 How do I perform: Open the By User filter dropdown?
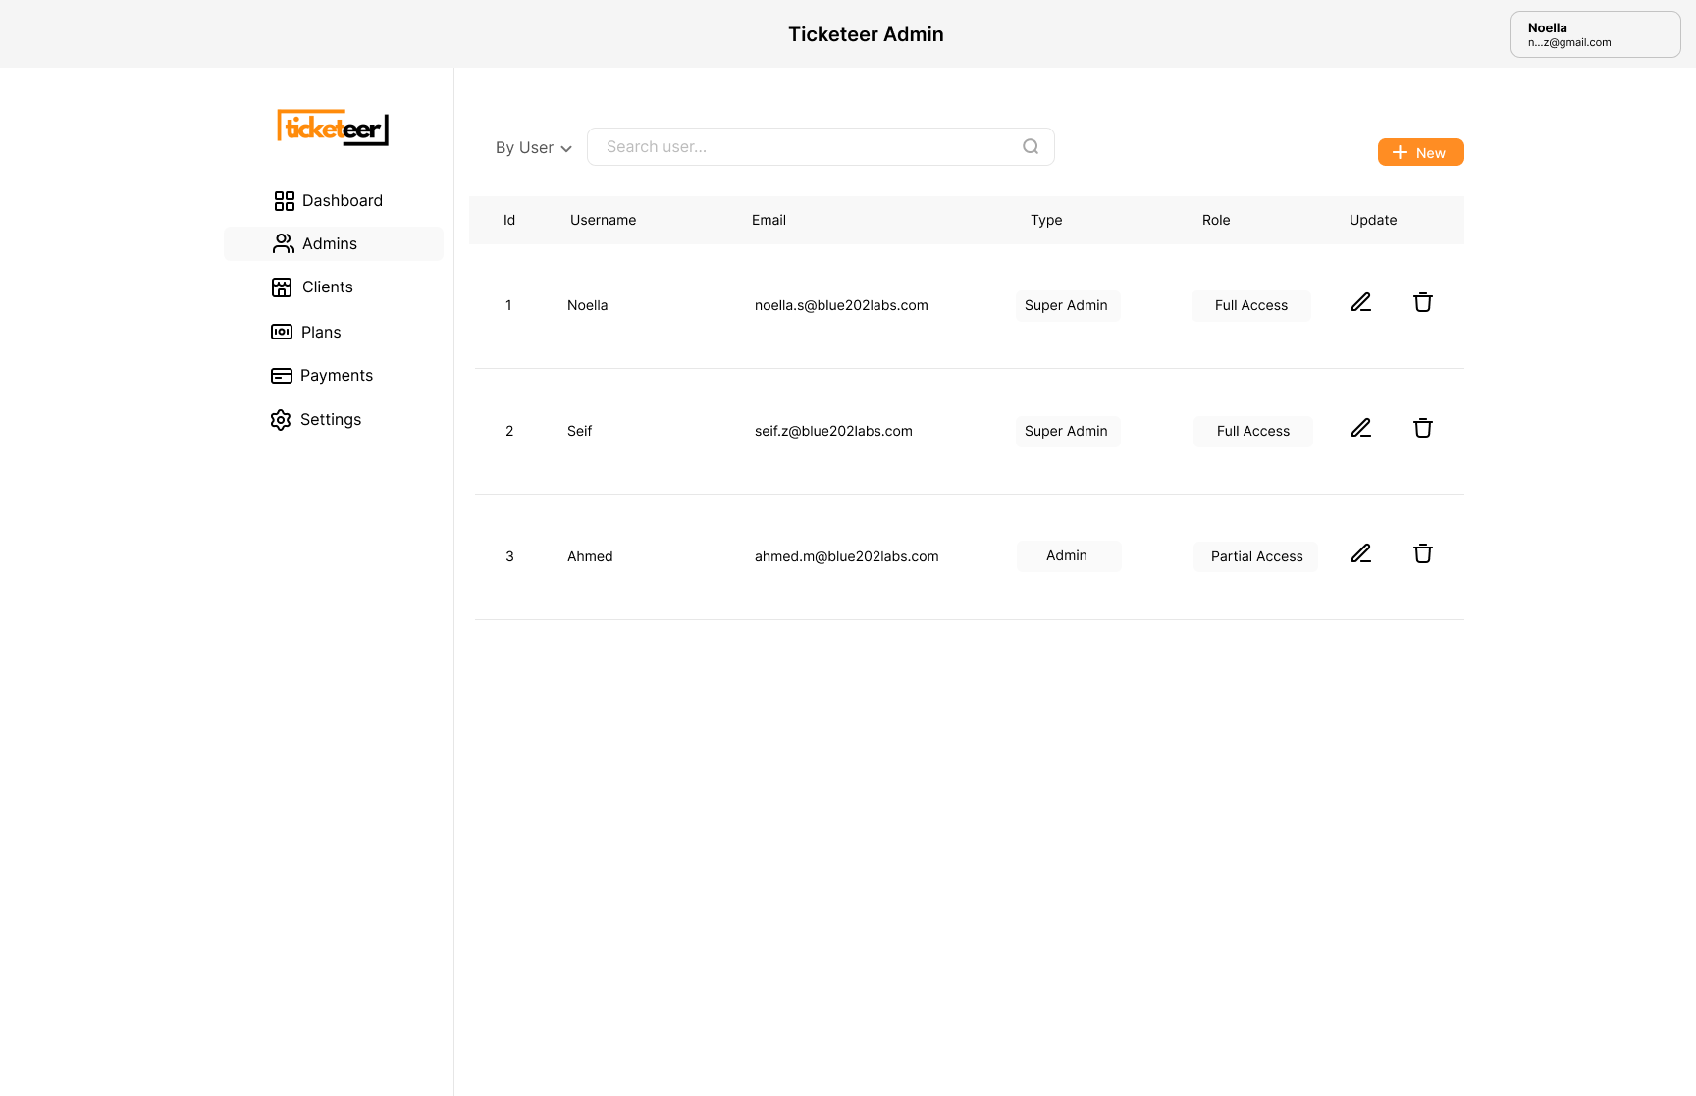(532, 147)
